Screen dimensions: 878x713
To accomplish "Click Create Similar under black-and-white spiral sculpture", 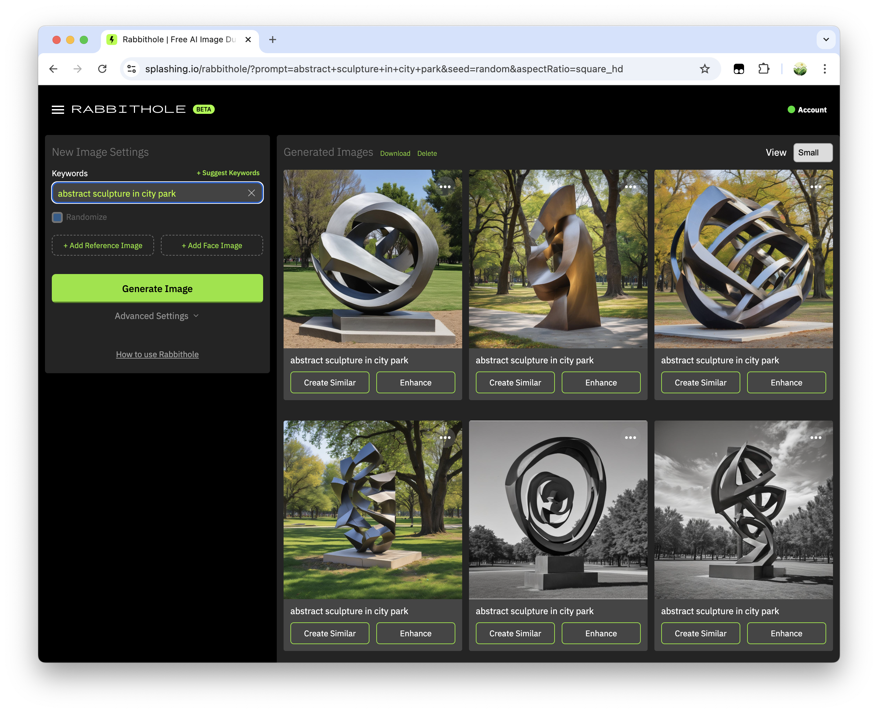I will point(515,633).
